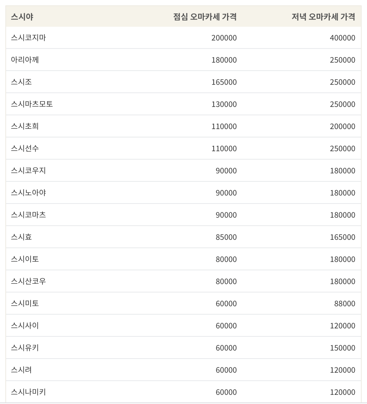The width and height of the screenshot is (367, 404).
Task: Click the 점심 오마카세 가격 column header
Action: tap(205, 17)
